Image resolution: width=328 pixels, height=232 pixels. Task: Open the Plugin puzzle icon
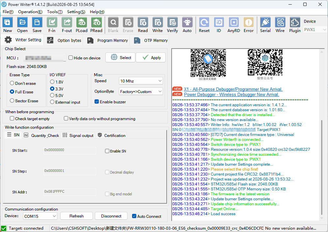(x=295, y=25)
